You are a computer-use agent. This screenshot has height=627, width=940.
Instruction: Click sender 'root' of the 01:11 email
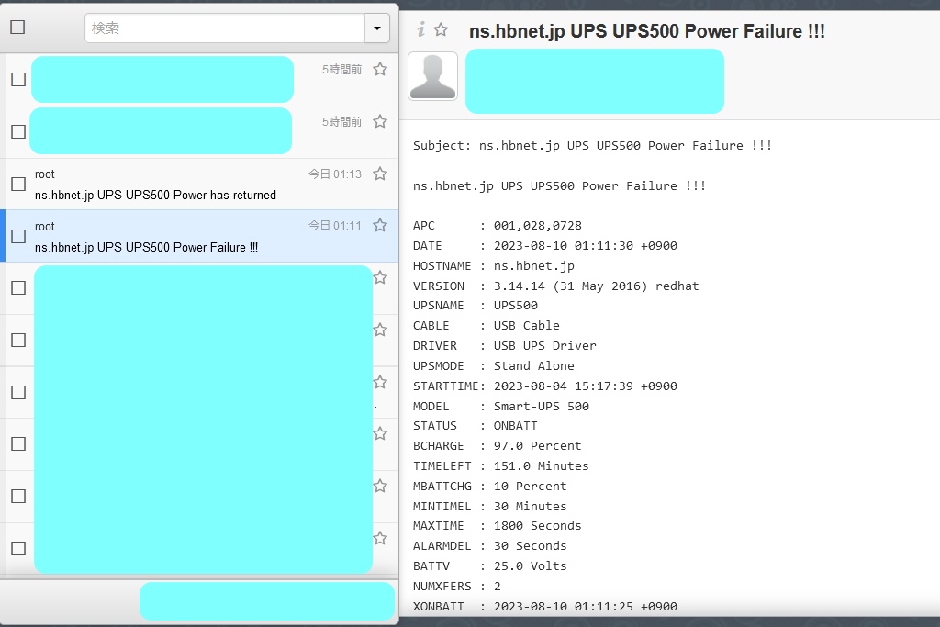[44, 226]
